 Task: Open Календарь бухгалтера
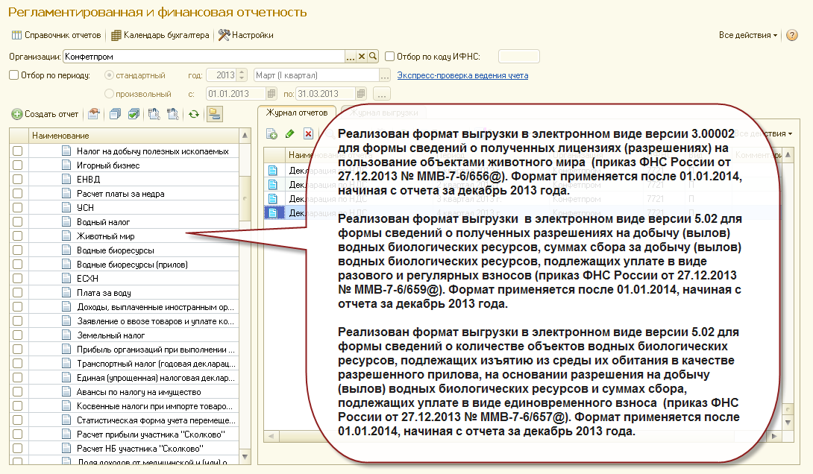pos(161,35)
